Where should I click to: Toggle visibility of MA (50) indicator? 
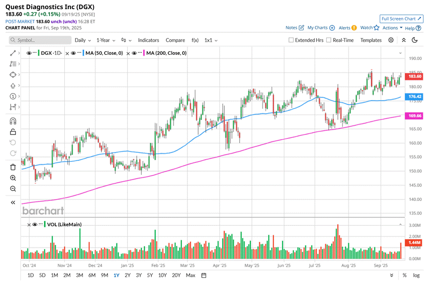74,53
